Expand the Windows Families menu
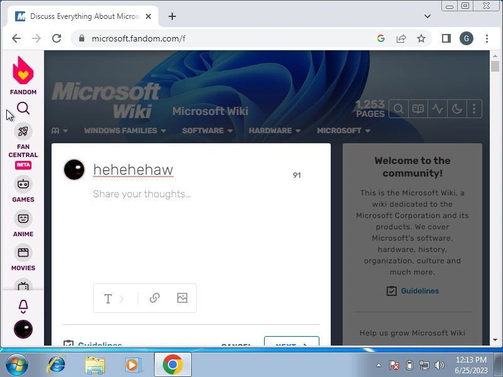The width and height of the screenshot is (503, 377). 125,131
